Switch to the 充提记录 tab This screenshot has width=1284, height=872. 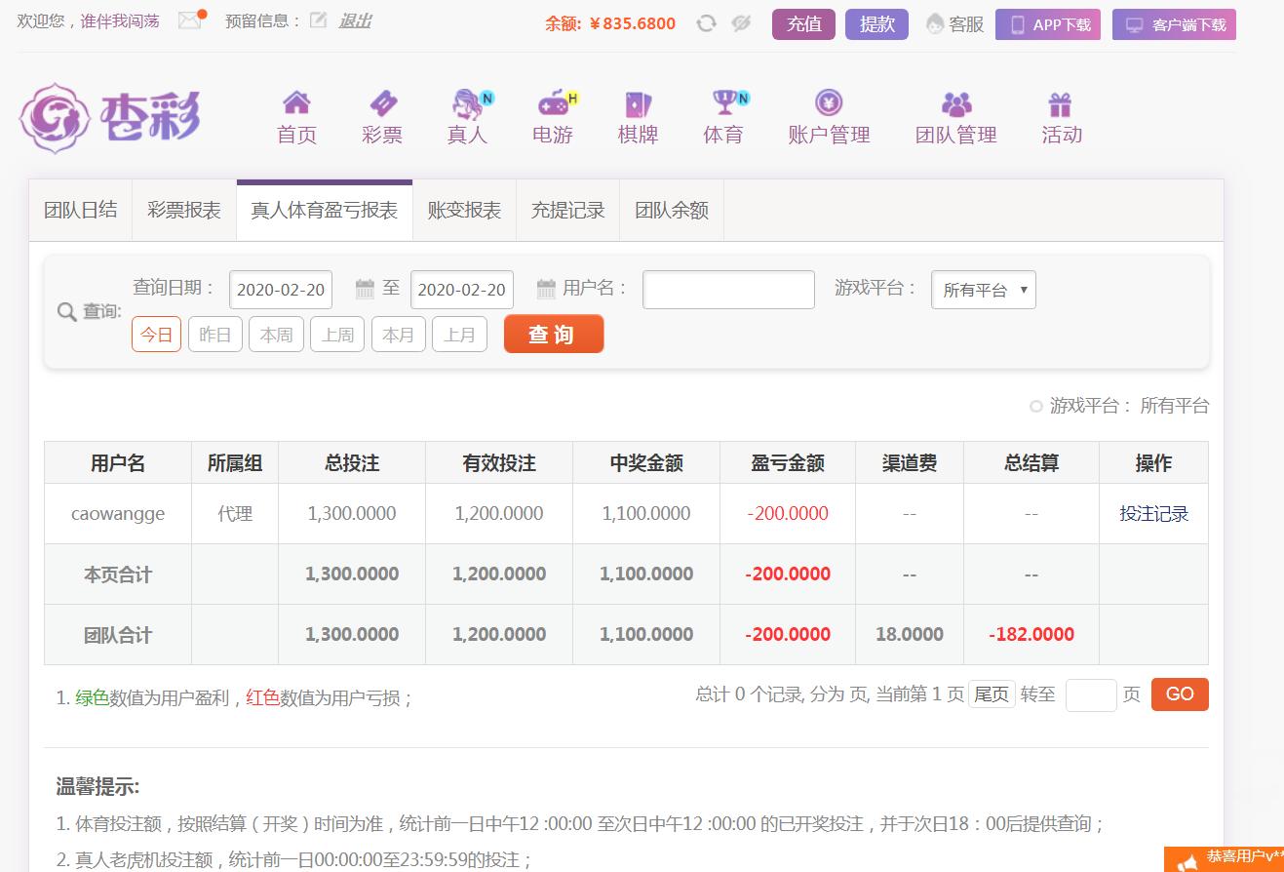pos(567,210)
